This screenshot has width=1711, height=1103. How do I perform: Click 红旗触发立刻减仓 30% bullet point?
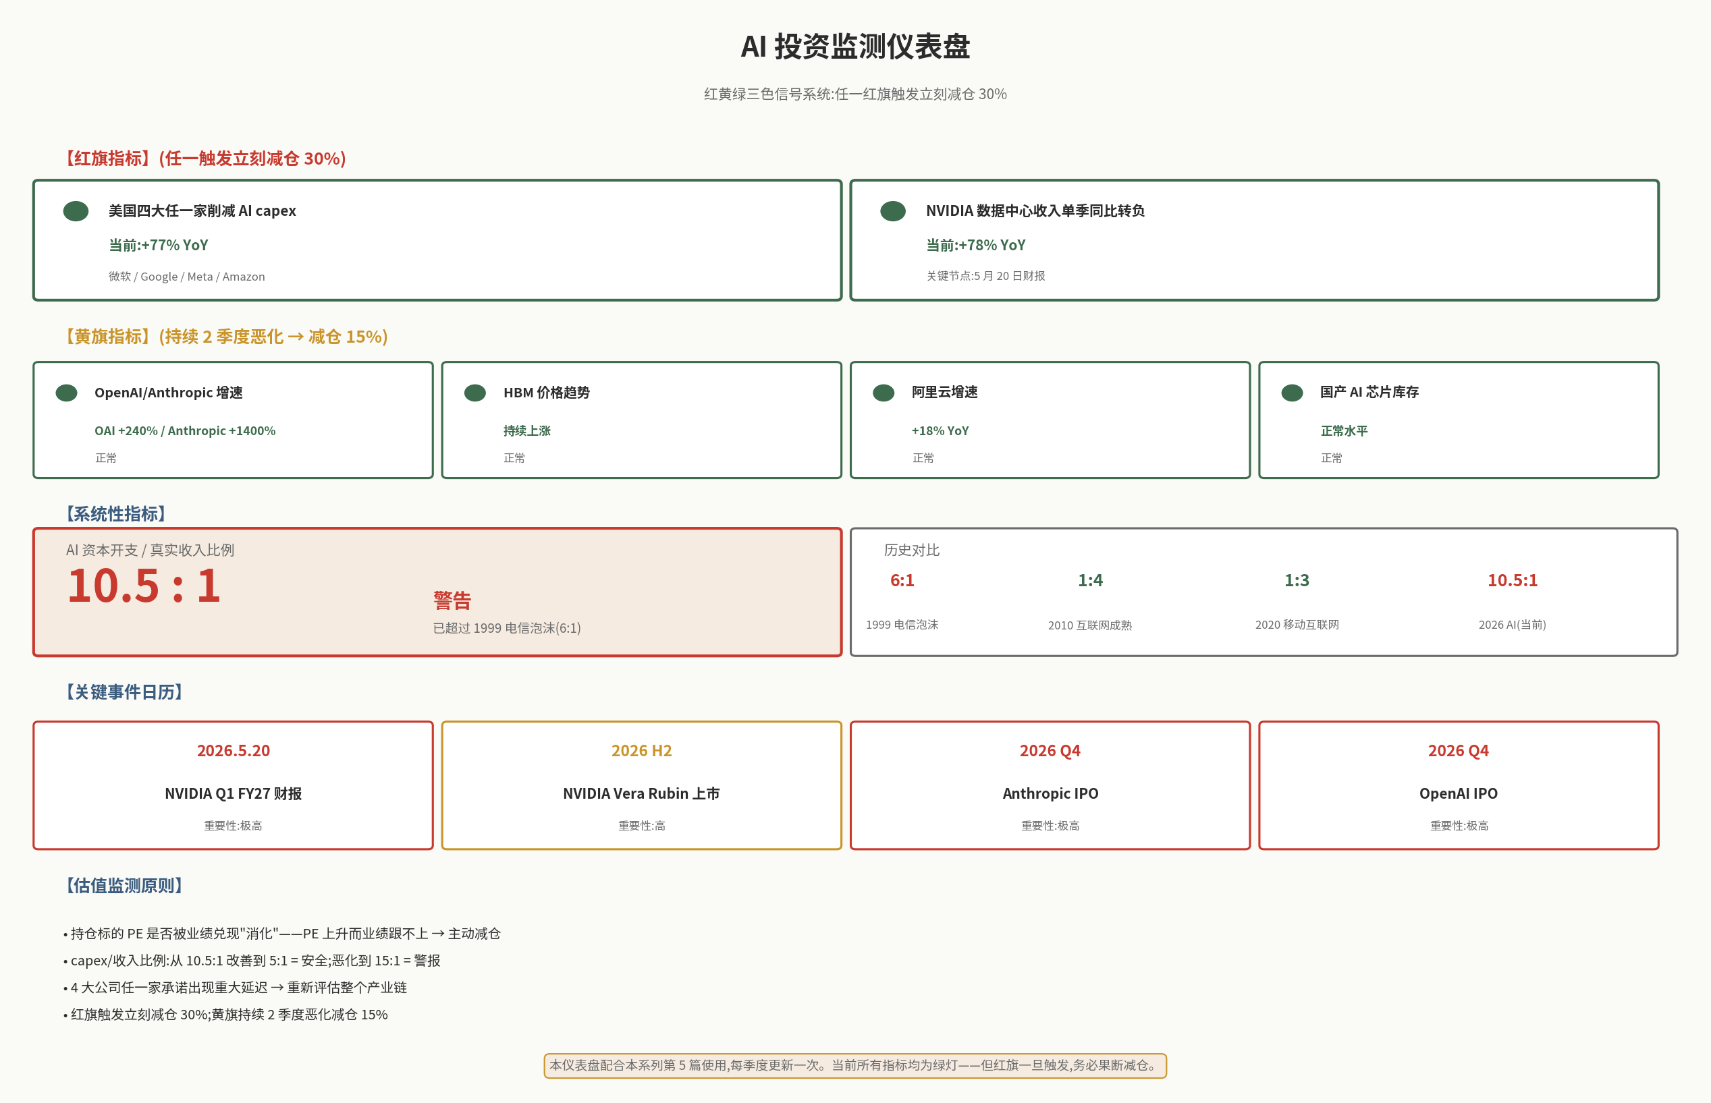coord(225,1015)
